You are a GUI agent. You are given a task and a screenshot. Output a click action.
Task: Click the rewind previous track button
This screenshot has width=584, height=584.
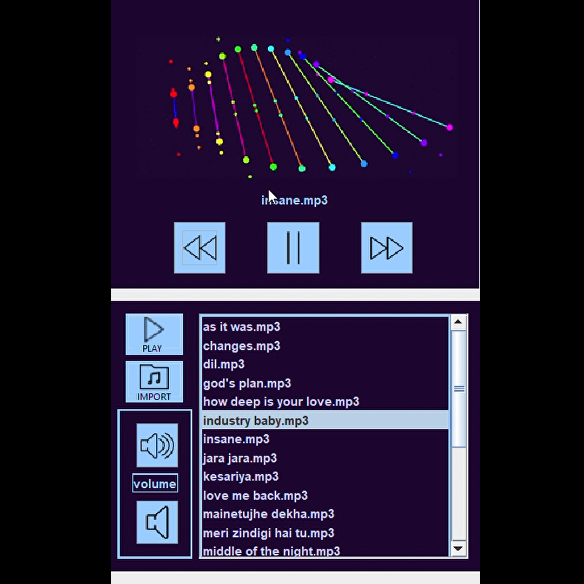pos(200,248)
